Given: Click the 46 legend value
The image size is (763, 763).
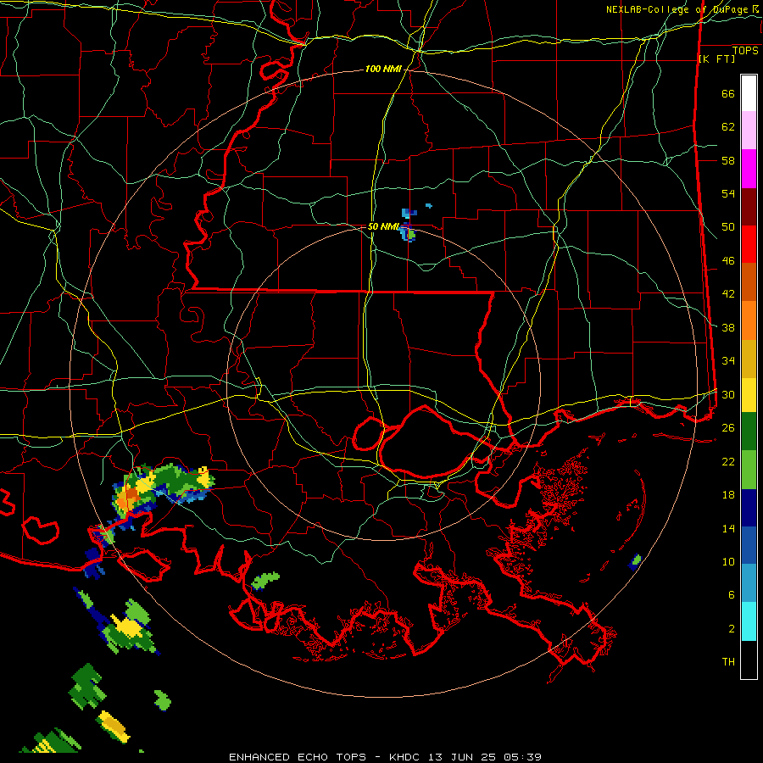Looking at the screenshot, I should (728, 261).
